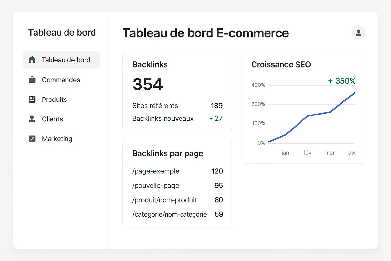The height and width of the screenshot is (261, 391).
Task: Go to the Produits section
Action: tap(62, 100)
